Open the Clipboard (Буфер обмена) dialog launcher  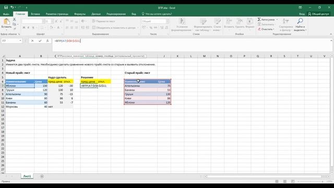(x=19, y=34)
